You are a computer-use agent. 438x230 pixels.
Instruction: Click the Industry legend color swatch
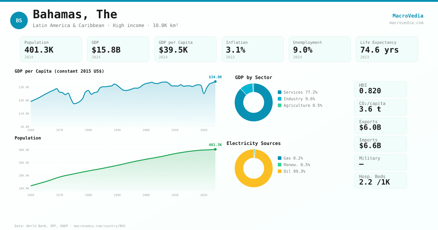280,99
